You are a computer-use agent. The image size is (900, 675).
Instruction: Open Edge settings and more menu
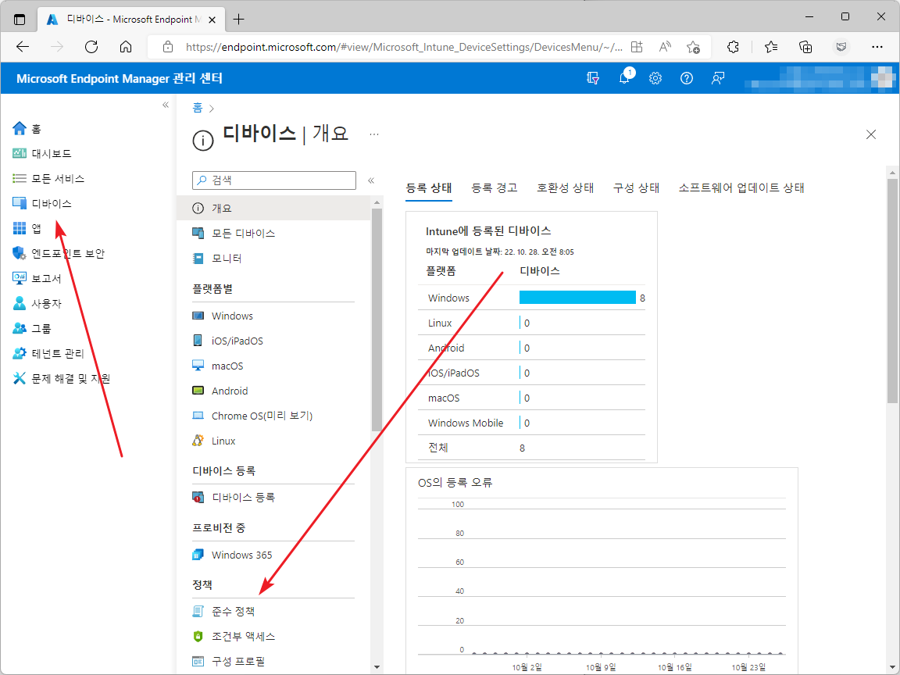[877, 47]
